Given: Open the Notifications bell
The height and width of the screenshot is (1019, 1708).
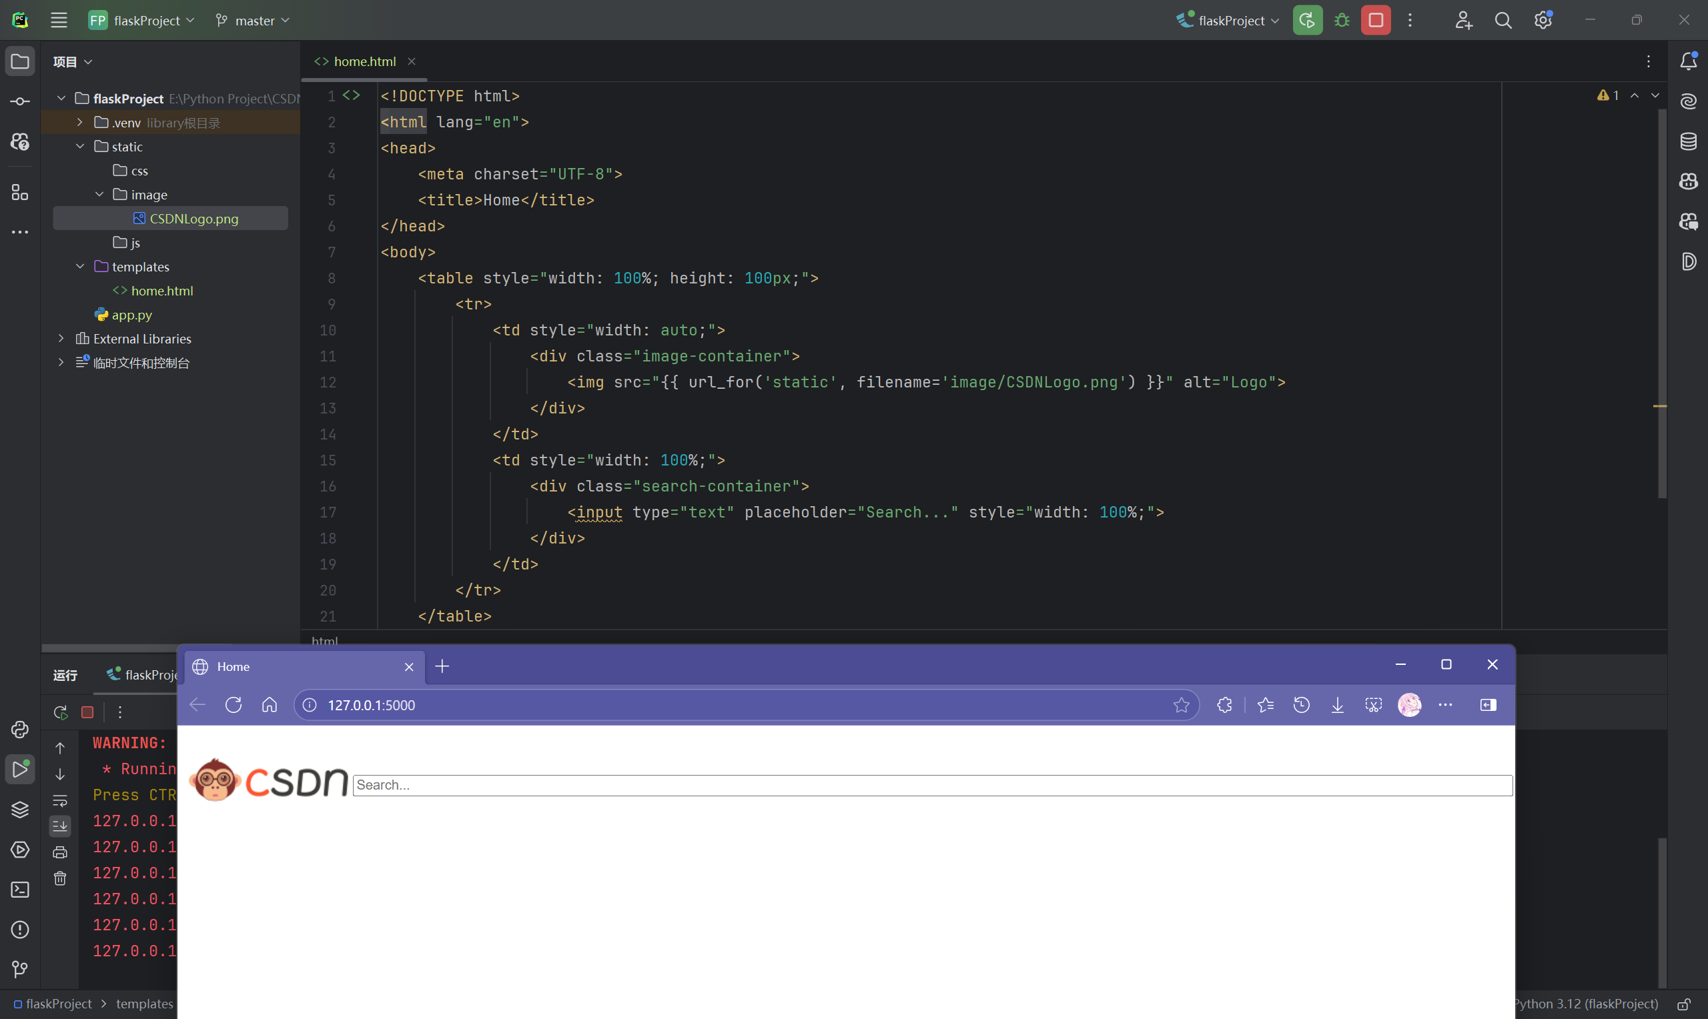Looking at the screenshot, I should (x=1689, y=61).
